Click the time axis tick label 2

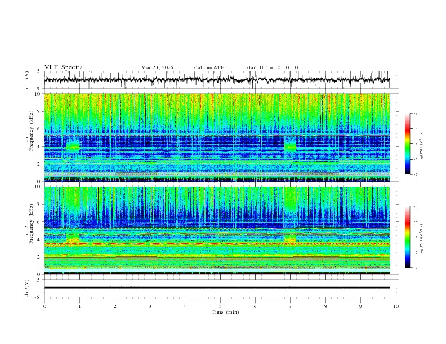pos(115,306)
